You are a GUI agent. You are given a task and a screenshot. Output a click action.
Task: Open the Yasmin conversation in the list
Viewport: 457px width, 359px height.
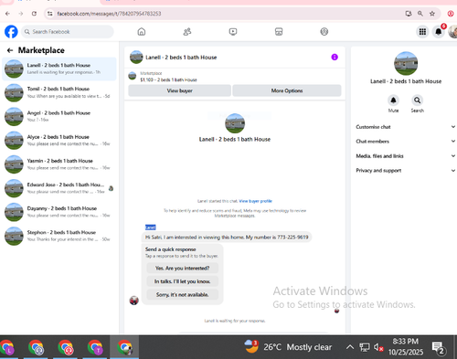[59, 164]
